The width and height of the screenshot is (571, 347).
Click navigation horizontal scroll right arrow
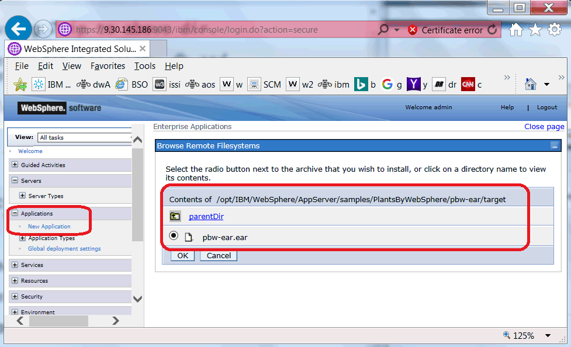(x=116, y=320)
